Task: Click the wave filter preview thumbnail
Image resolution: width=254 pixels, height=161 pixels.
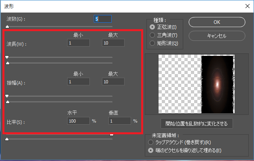Action: point(197,84)
